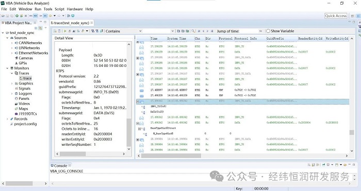Click the magnifier search icon in trace toolbar
The width and height of the screenshot is (361, 191).
(x=193, y=31)
